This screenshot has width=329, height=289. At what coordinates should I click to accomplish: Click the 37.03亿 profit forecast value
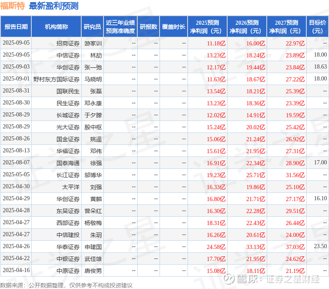[295, 247]
